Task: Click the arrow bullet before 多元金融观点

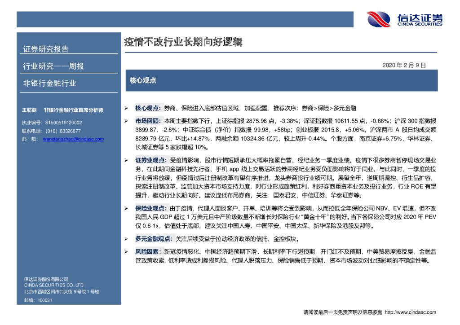Action: (126, 239)
